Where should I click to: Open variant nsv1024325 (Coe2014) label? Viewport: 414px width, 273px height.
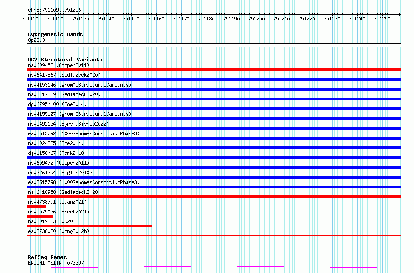click(56, 143)
